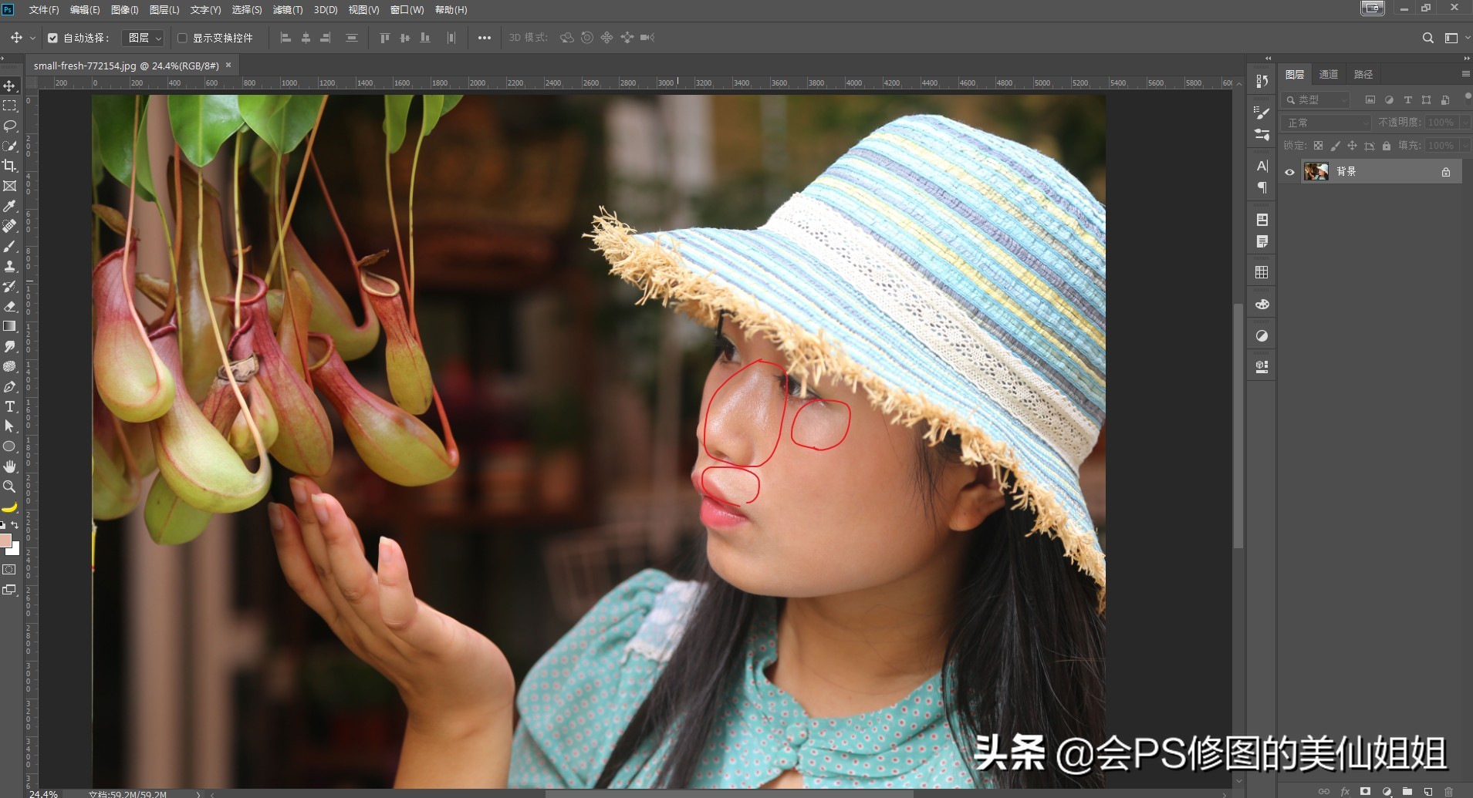The height and width of the screenshot is (798, 1473).
Task: Toggle lock transparent pixels
Action: pos(1319,146)
